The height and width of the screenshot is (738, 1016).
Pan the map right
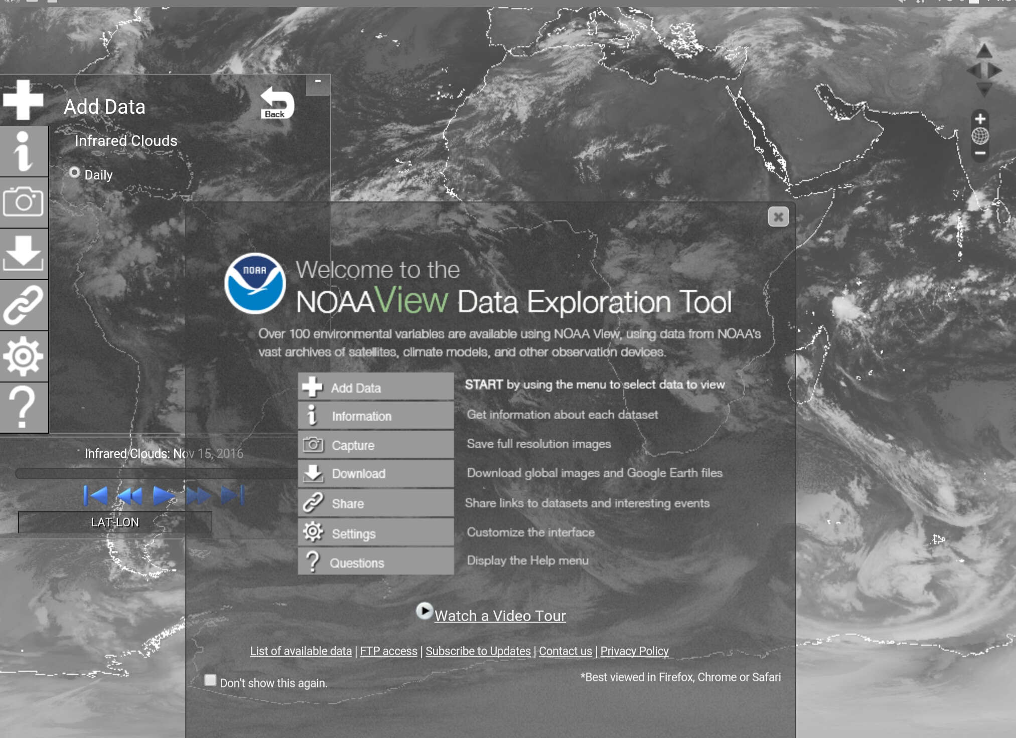[x=995, y=70]
